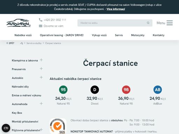Viewport: 179px width, 134px height.
Task: Open Key Box sidebar link
Action: pos(17,113)
